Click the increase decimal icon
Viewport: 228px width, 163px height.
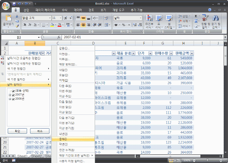[x=135, y=25]
